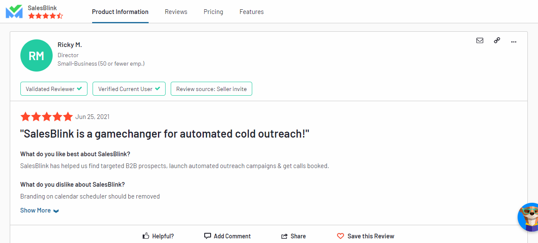Click the Validated Reviewer badge
Screen dimensions: 538x243
pos(54,89)
